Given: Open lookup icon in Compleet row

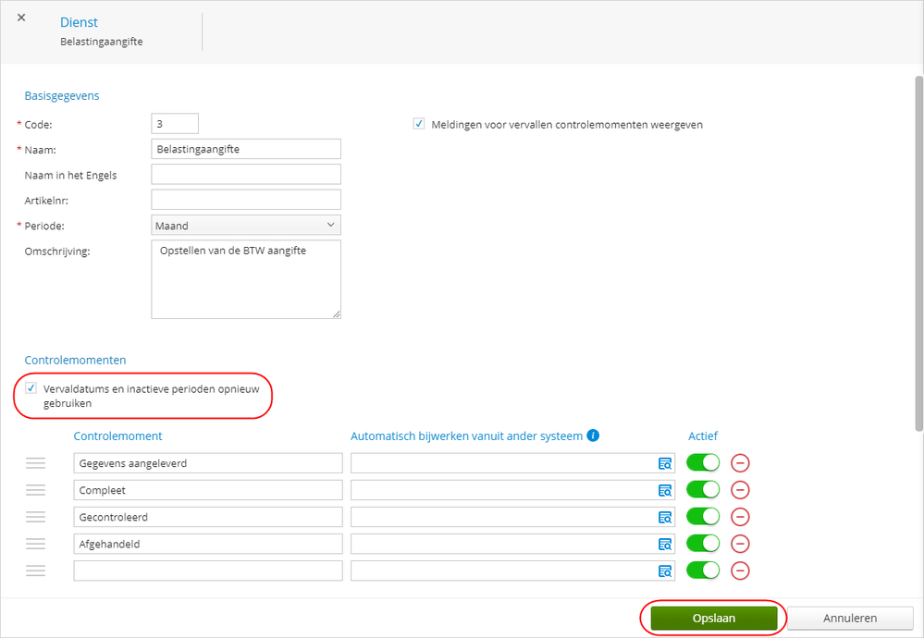Looking at the screenshot, I should pos(665,490).
